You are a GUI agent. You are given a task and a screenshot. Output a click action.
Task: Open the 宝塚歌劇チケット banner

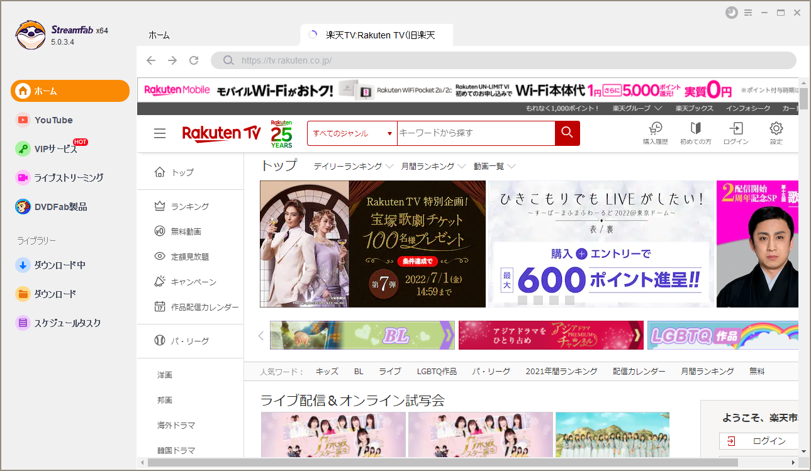pyautogui.click(x=372, y=244)
